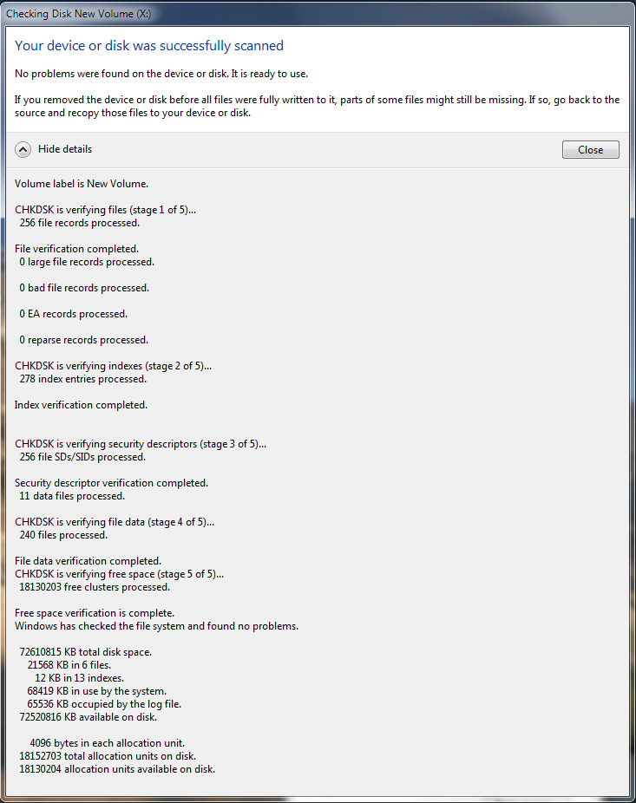Image resolution: width=636 pixels, height=803 pixels.
Task: Collapse details using the round chevron icon
Action: [23, 149]
